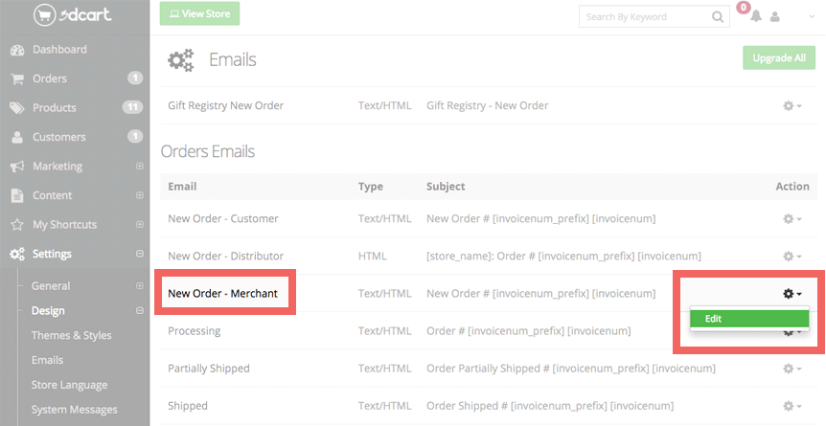Open Store Language
The image size is (826, 426).
69,385
